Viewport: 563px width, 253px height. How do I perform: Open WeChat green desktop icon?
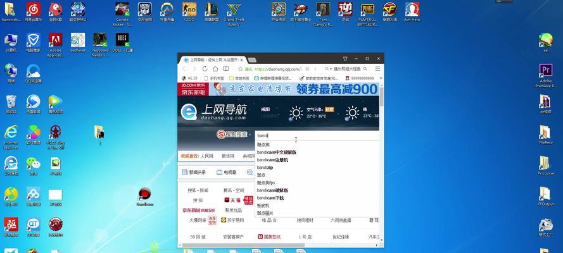pos(34,166)
